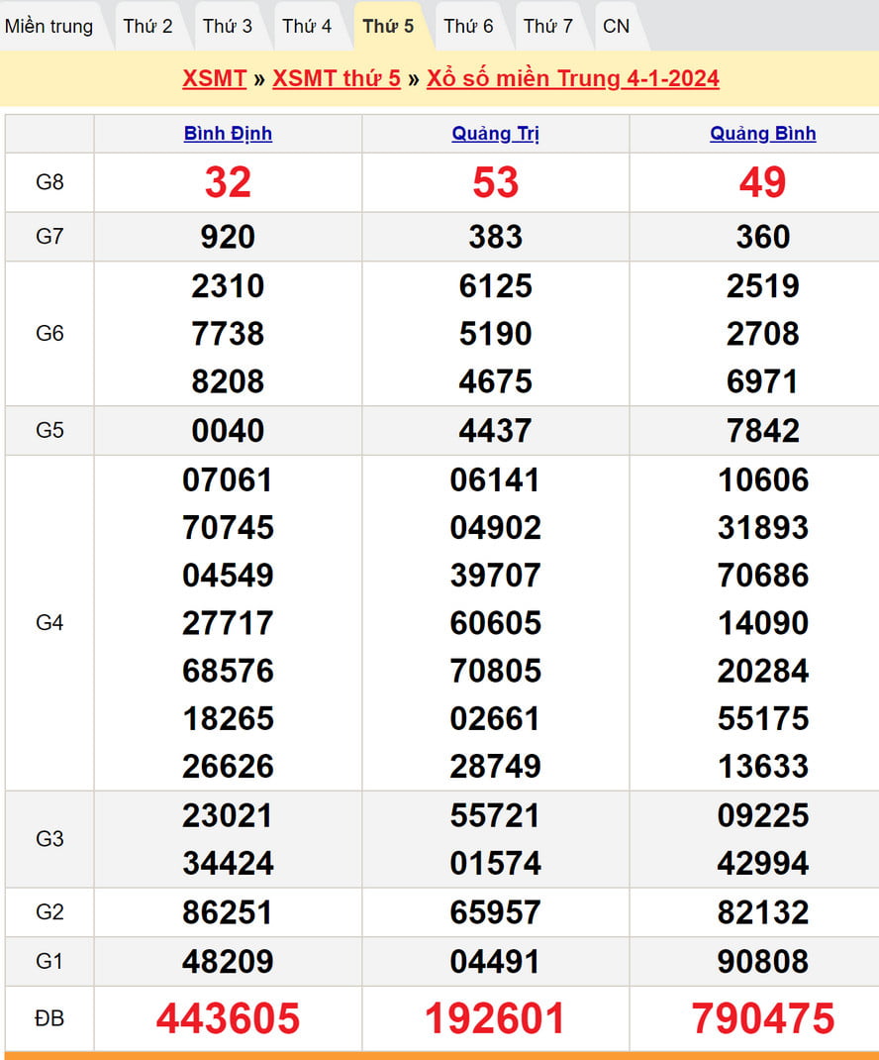Select the G8 row label
879x1060 pixels.
(49, 182)
